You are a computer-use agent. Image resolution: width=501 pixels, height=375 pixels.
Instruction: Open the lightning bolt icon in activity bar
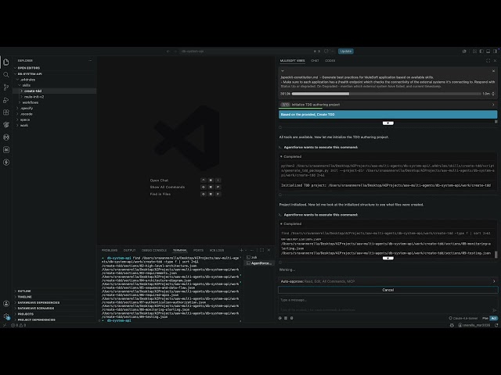pyautogui.click(x=6, y=162)
